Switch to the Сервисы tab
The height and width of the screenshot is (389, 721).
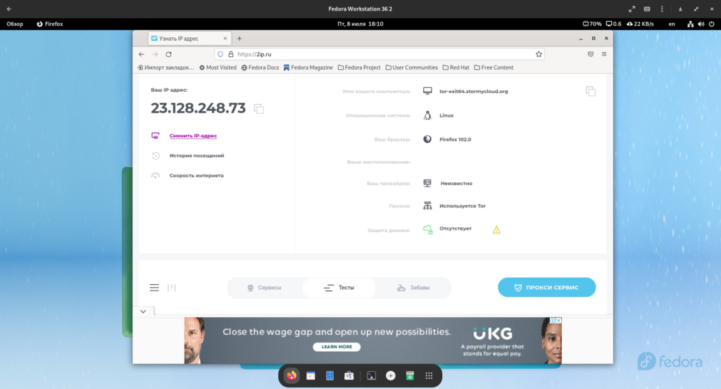(265, 288)
